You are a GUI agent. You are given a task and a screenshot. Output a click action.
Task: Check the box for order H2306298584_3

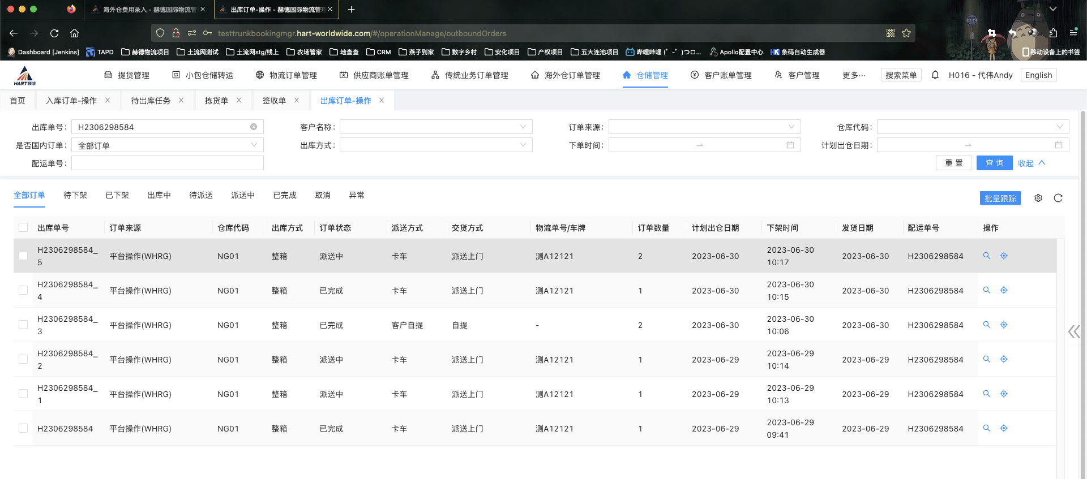tap(23, 325)
